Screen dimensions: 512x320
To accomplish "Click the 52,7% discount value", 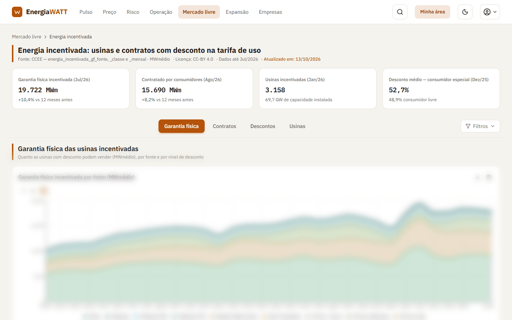I will 399,90.
